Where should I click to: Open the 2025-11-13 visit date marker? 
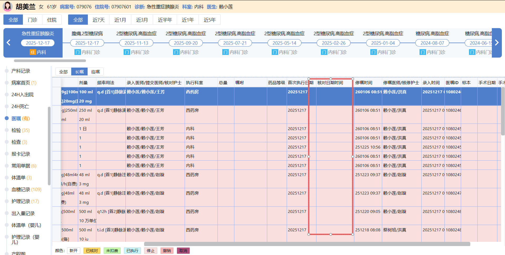coord(137,43)
